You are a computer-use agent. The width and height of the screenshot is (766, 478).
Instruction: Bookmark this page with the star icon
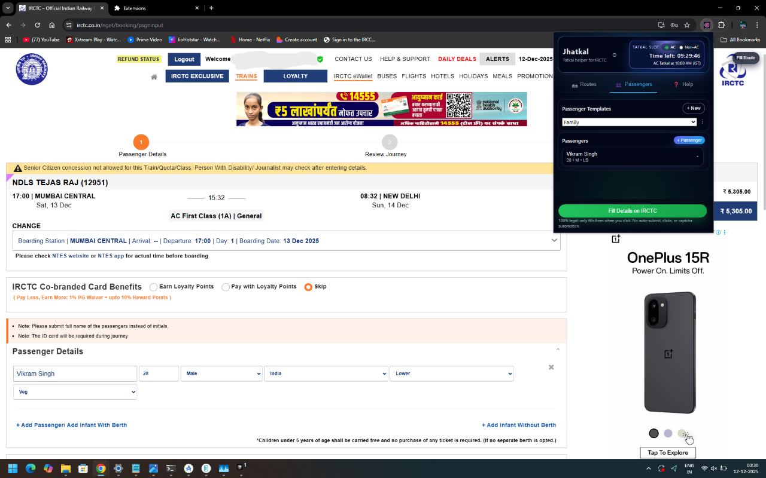(x=687, y=25)
